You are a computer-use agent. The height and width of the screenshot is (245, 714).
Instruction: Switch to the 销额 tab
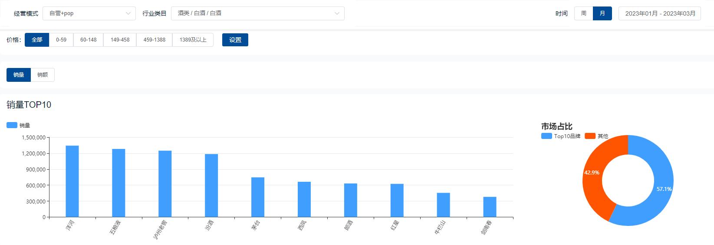43,75
